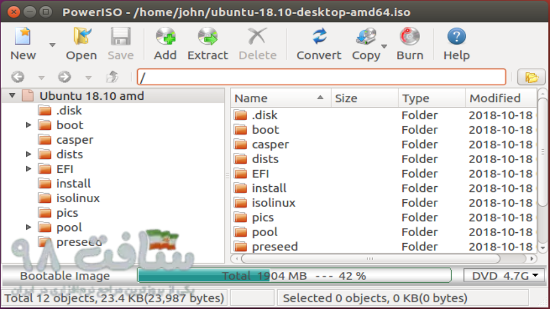The height and width of the screenshot is (309, 550).
Task: Click the Open toolbar icon
Action: pos(82,36)
